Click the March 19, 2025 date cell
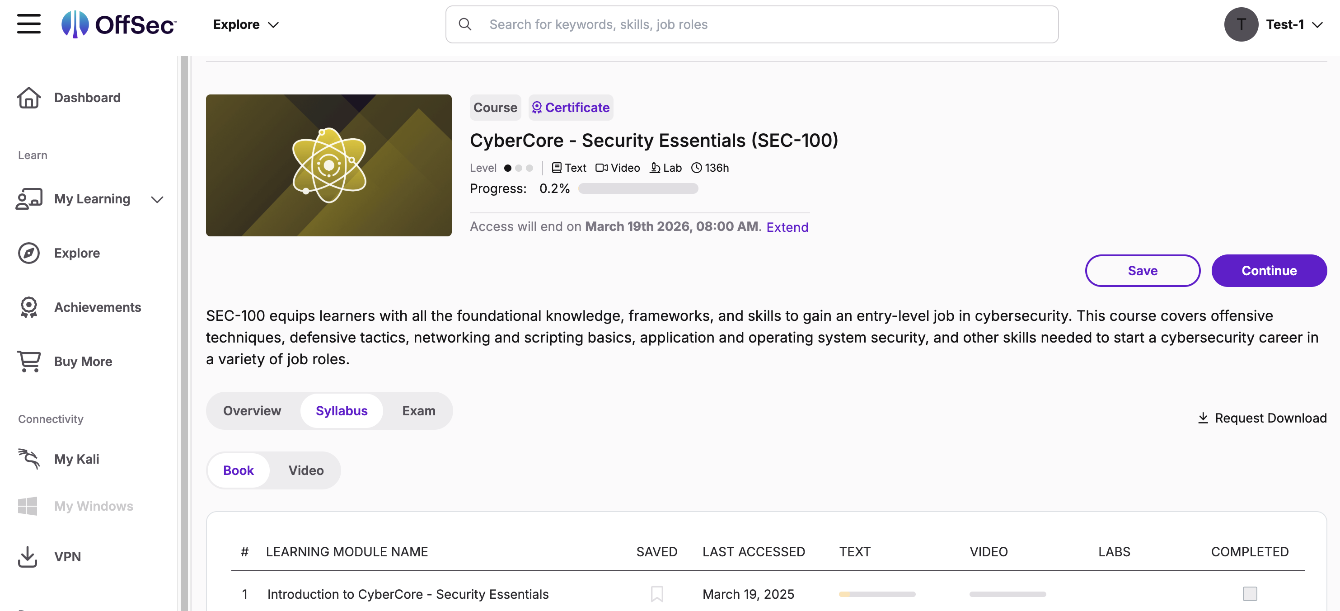This screenshot has height=611, width=1340. (748, 594)
